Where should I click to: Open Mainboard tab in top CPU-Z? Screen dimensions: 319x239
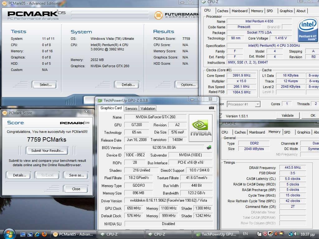coord(240,11)
